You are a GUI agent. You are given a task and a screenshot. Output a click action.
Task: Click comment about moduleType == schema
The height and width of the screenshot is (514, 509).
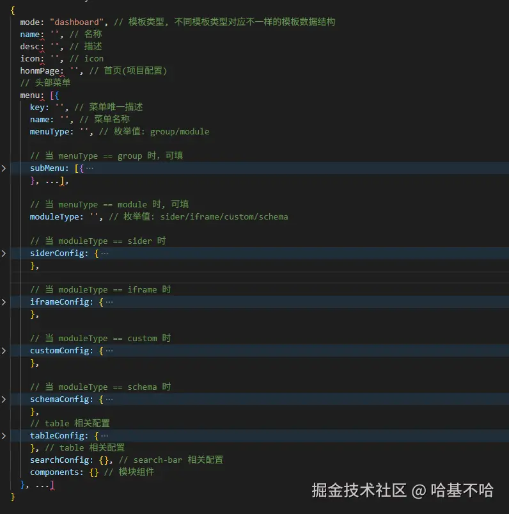pos(100,387)
